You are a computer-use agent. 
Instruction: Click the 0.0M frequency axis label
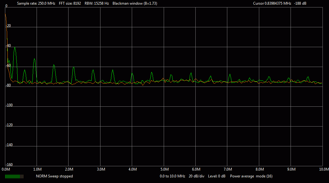click(x=6, y=169)
